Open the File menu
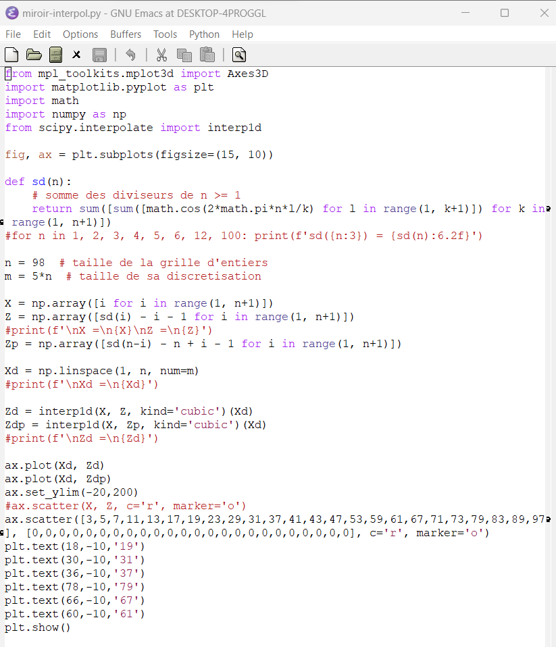 point(14,34)
